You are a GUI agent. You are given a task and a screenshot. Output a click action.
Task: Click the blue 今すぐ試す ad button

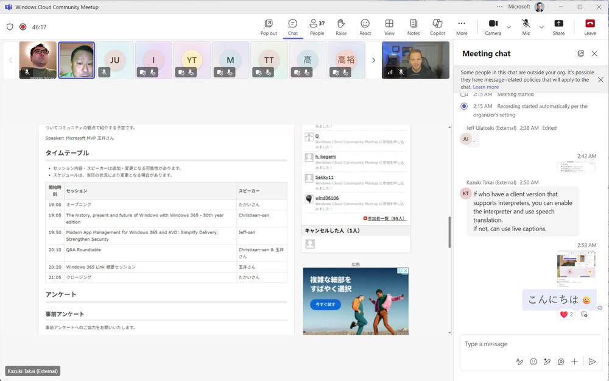click(x=325, y=304)
